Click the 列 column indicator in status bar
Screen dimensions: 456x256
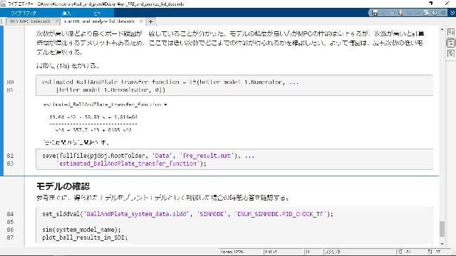tap(434, 252)
